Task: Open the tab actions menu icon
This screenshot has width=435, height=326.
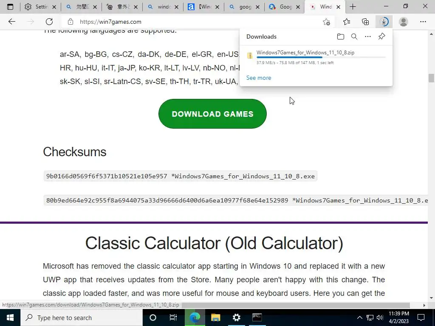Action: click(10, 7)
